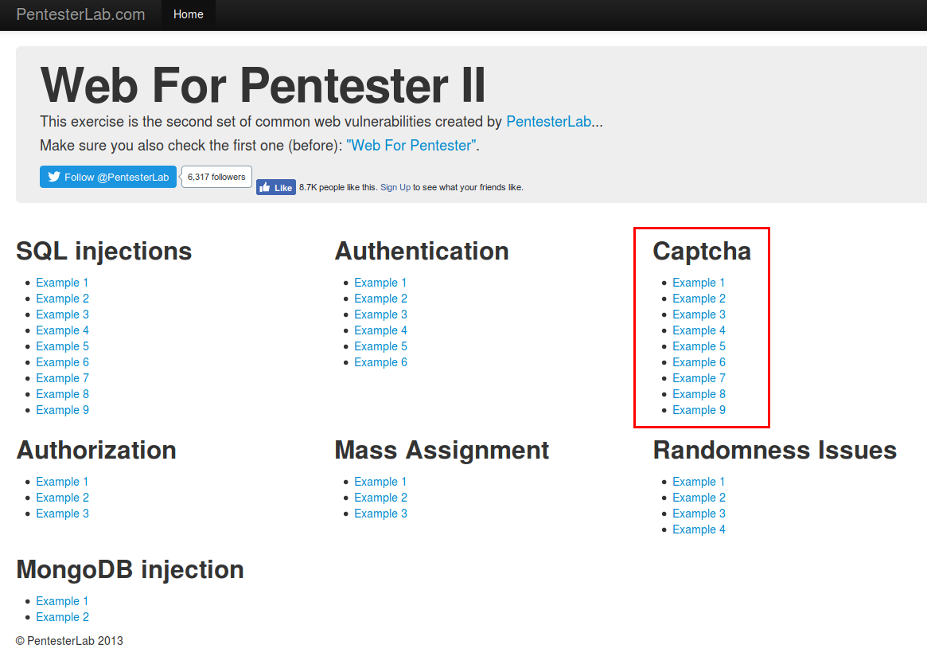Click the Facebook Like thumbs-up button
Screen dimensions: 927x672
pos(276,188)
